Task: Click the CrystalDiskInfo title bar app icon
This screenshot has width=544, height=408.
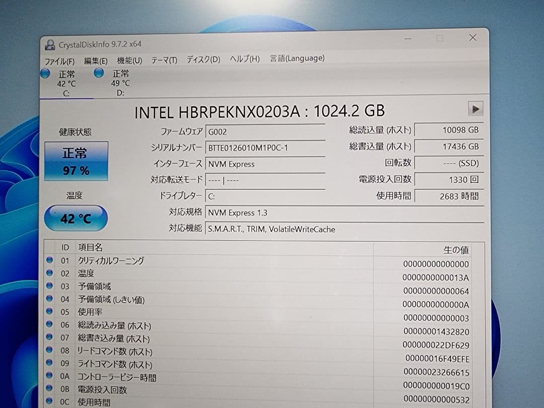Action: tap(50, 44)
